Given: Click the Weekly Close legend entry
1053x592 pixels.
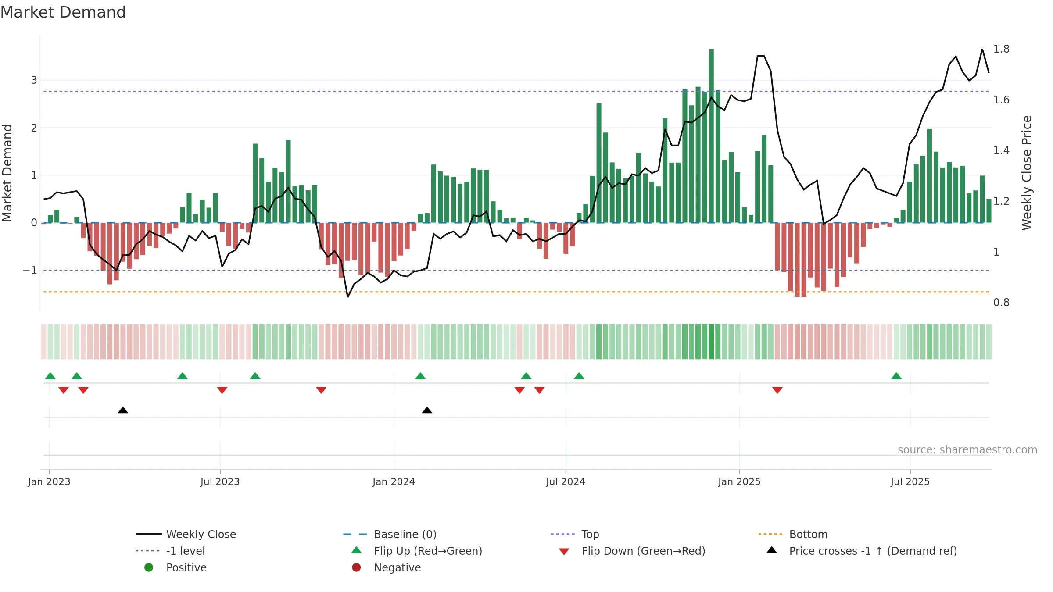Looking at the screenshot, I should click(x=186, y=534).
